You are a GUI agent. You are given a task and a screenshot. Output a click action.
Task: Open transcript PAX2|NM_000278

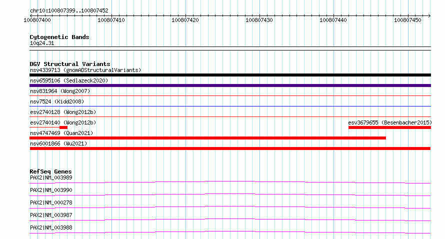point(51,202)
